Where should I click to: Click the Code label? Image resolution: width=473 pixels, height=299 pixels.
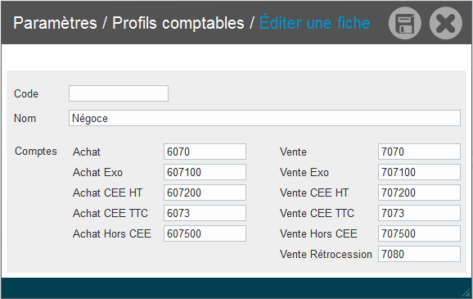(26, 93)
